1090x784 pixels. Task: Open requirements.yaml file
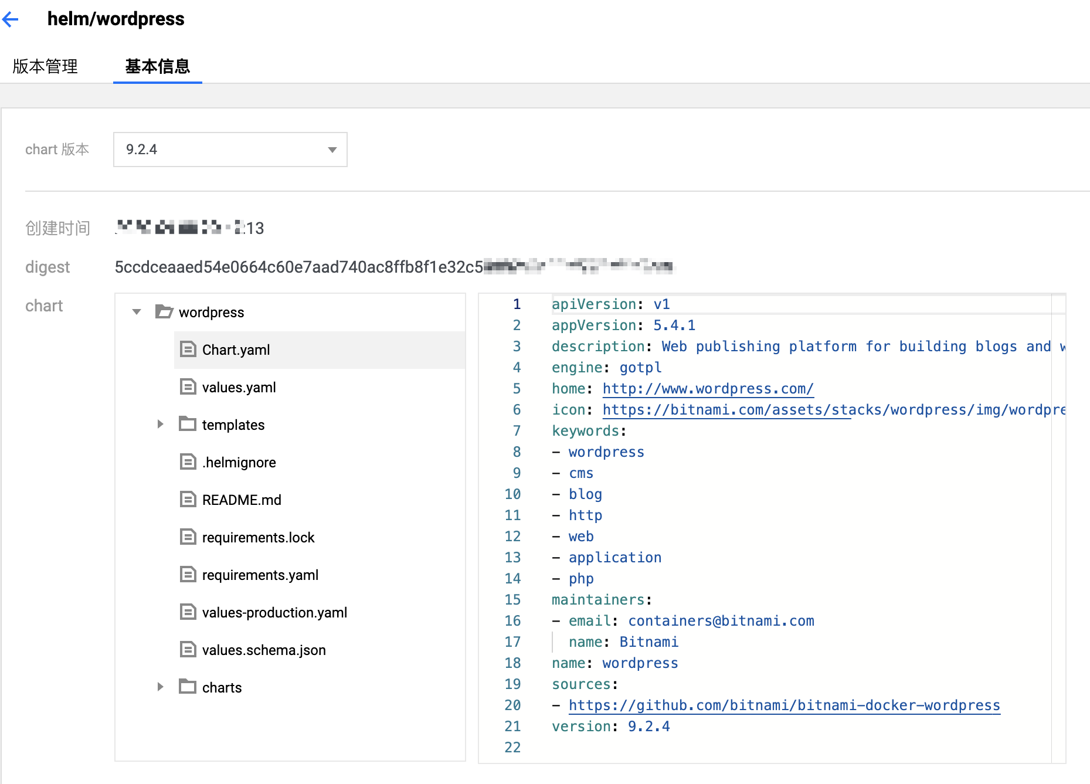(x=260, y=575)
